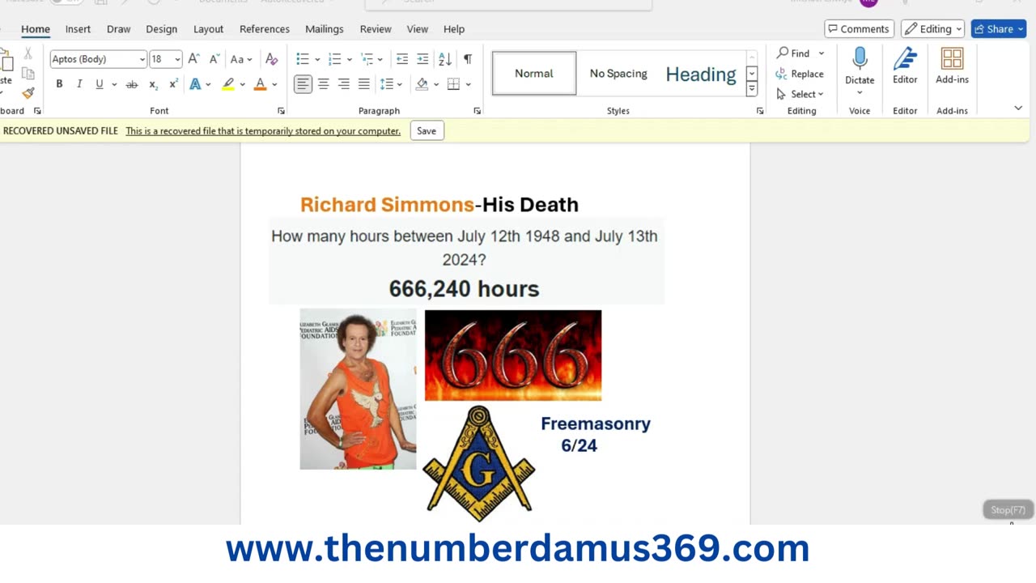Open the Editor pane icon
The image size is (1036, 583).
point(905,59)
